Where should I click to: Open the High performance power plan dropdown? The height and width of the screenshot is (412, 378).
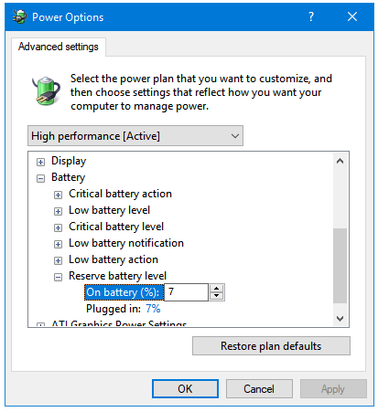point(135,136)
